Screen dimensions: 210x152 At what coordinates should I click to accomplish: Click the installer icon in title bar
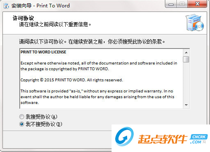[6, 6]
